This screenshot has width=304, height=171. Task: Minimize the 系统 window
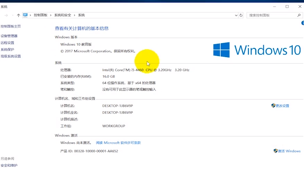[x=275, y=7]
